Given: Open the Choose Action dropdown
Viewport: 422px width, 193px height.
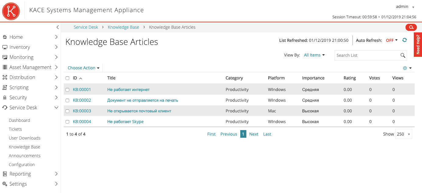Looking at the screenshot, I should [x=84, y=68].
